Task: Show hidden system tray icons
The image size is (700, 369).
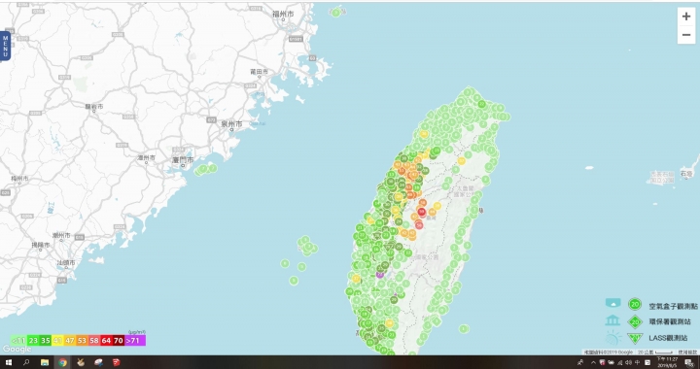Action: 593,362
